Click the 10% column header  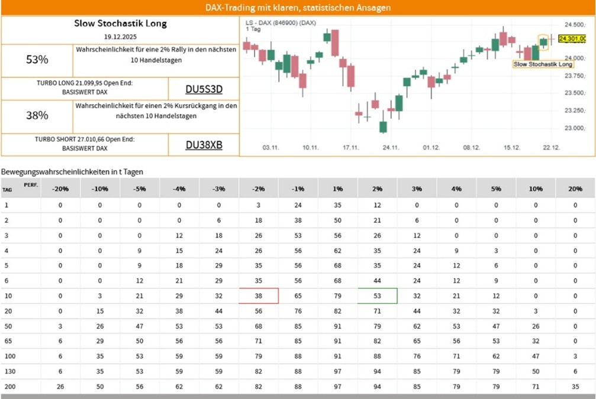pos(536,189)
